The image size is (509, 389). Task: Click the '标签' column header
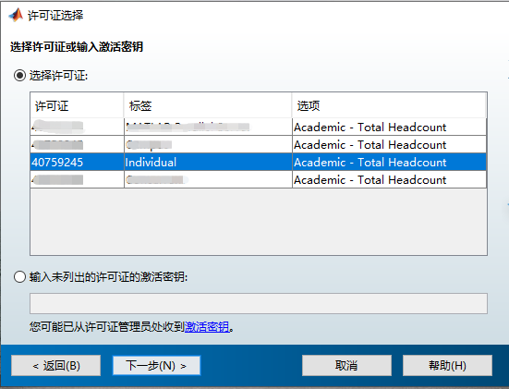(x=208, y=106)
